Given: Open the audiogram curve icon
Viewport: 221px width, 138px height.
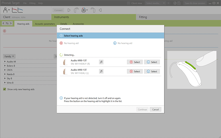Looking at the screenshot, I should click(x=17, y=10).
